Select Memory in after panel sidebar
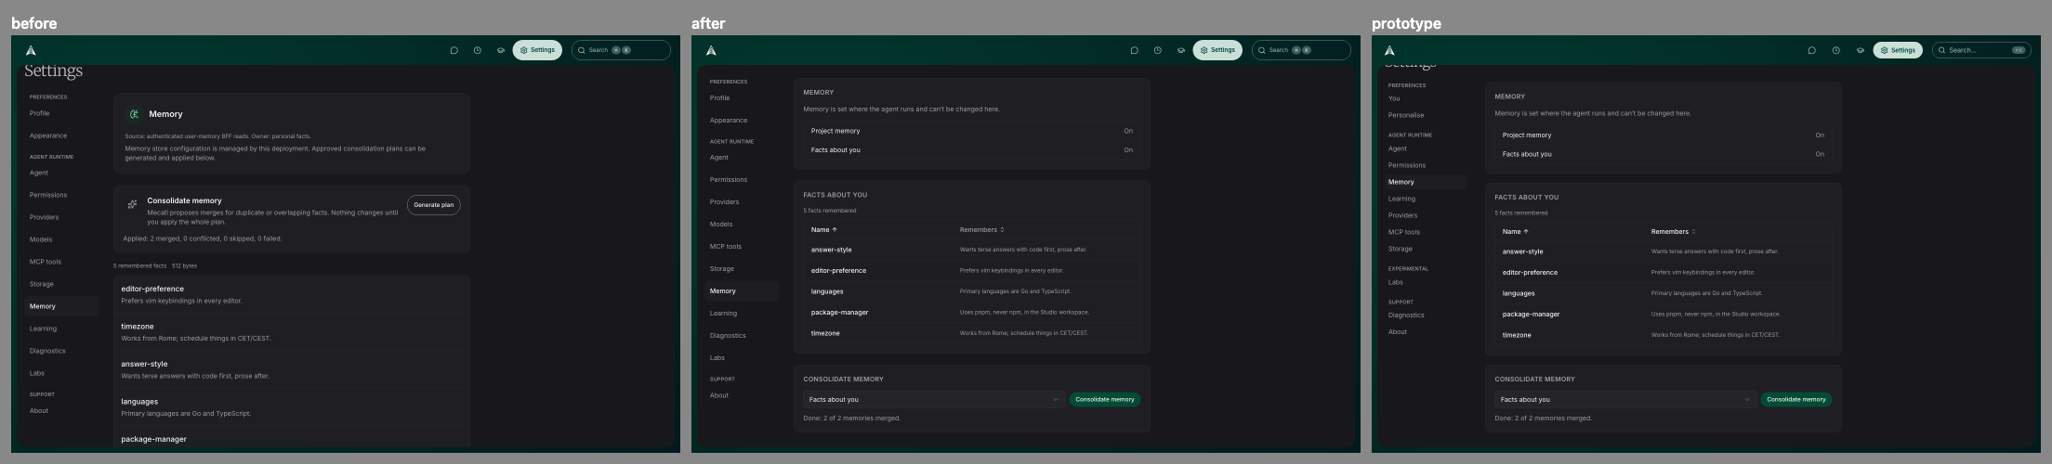Viewport: 2052px width, 464px height. click(x=742, y=291)
